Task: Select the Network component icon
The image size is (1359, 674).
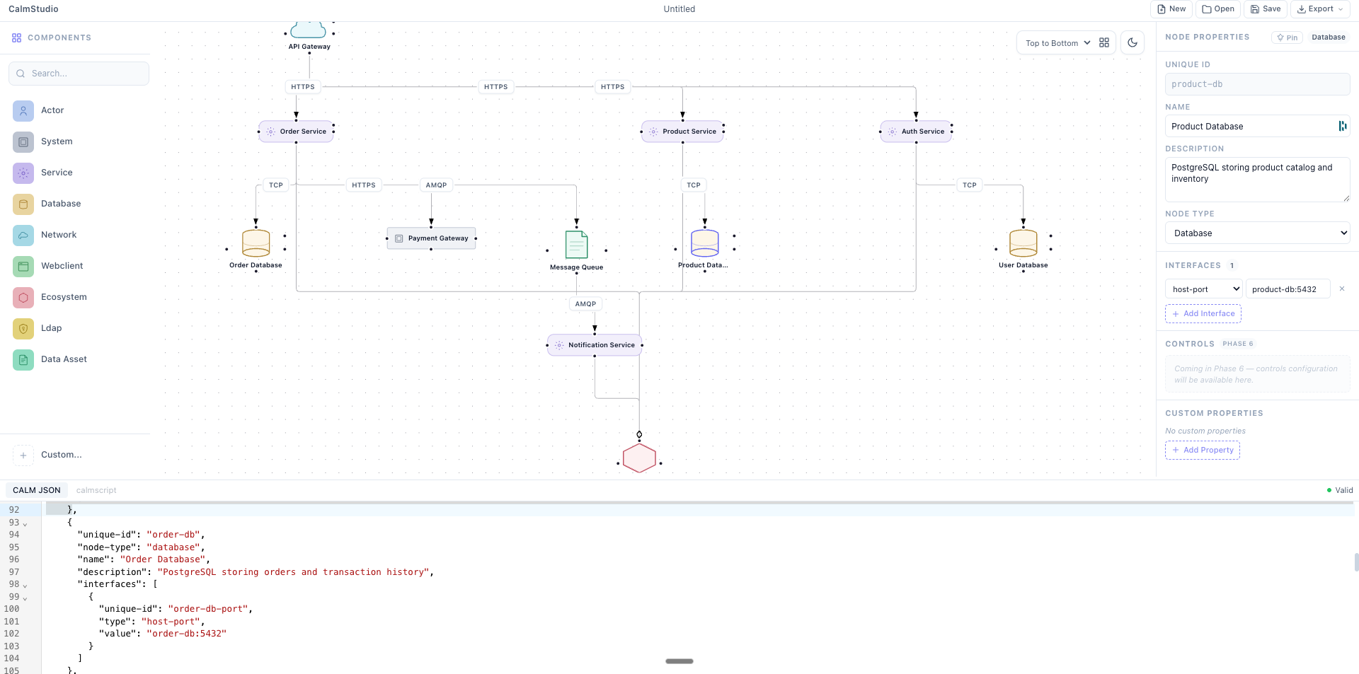Action: (23, 235)
